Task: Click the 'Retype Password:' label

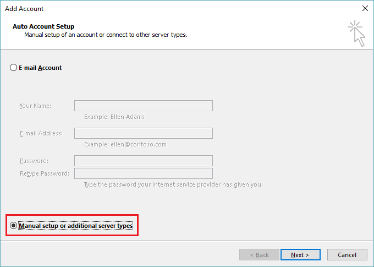Action: click(x=44, y=173)
